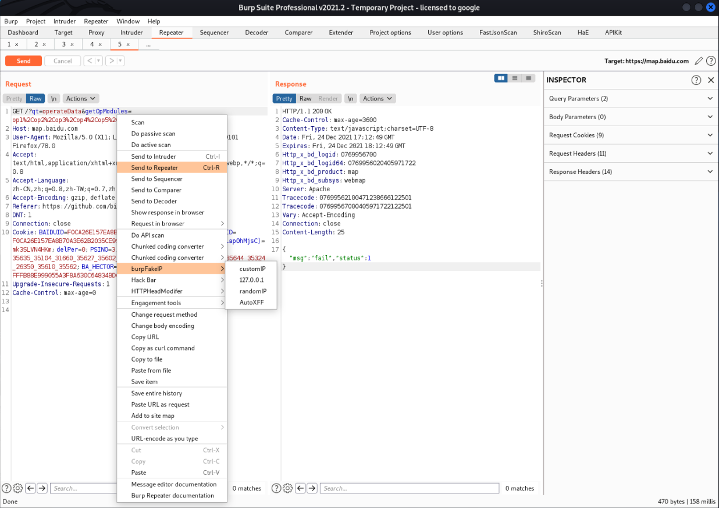Image resolution: width=719 pixels, height=508 pixels.
Task: Toggle Pretty view in Response pane
Action: (x=284, y=99)
